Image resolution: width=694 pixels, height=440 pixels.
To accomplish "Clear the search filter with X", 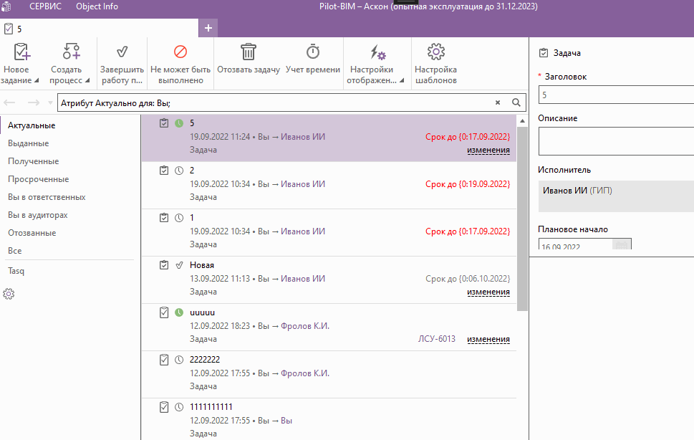I will tap(498, 102).
